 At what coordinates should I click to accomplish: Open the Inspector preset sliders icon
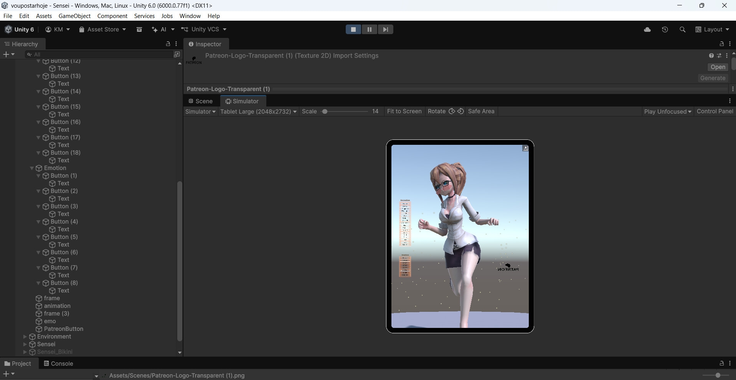coord(719,56)
